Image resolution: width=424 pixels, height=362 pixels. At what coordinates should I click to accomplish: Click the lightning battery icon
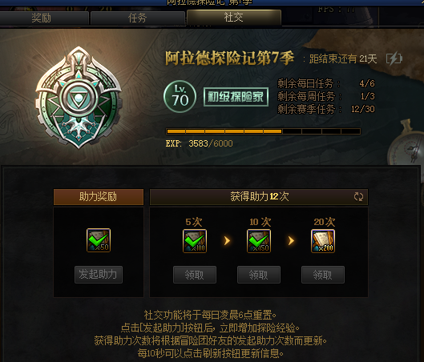394,58
